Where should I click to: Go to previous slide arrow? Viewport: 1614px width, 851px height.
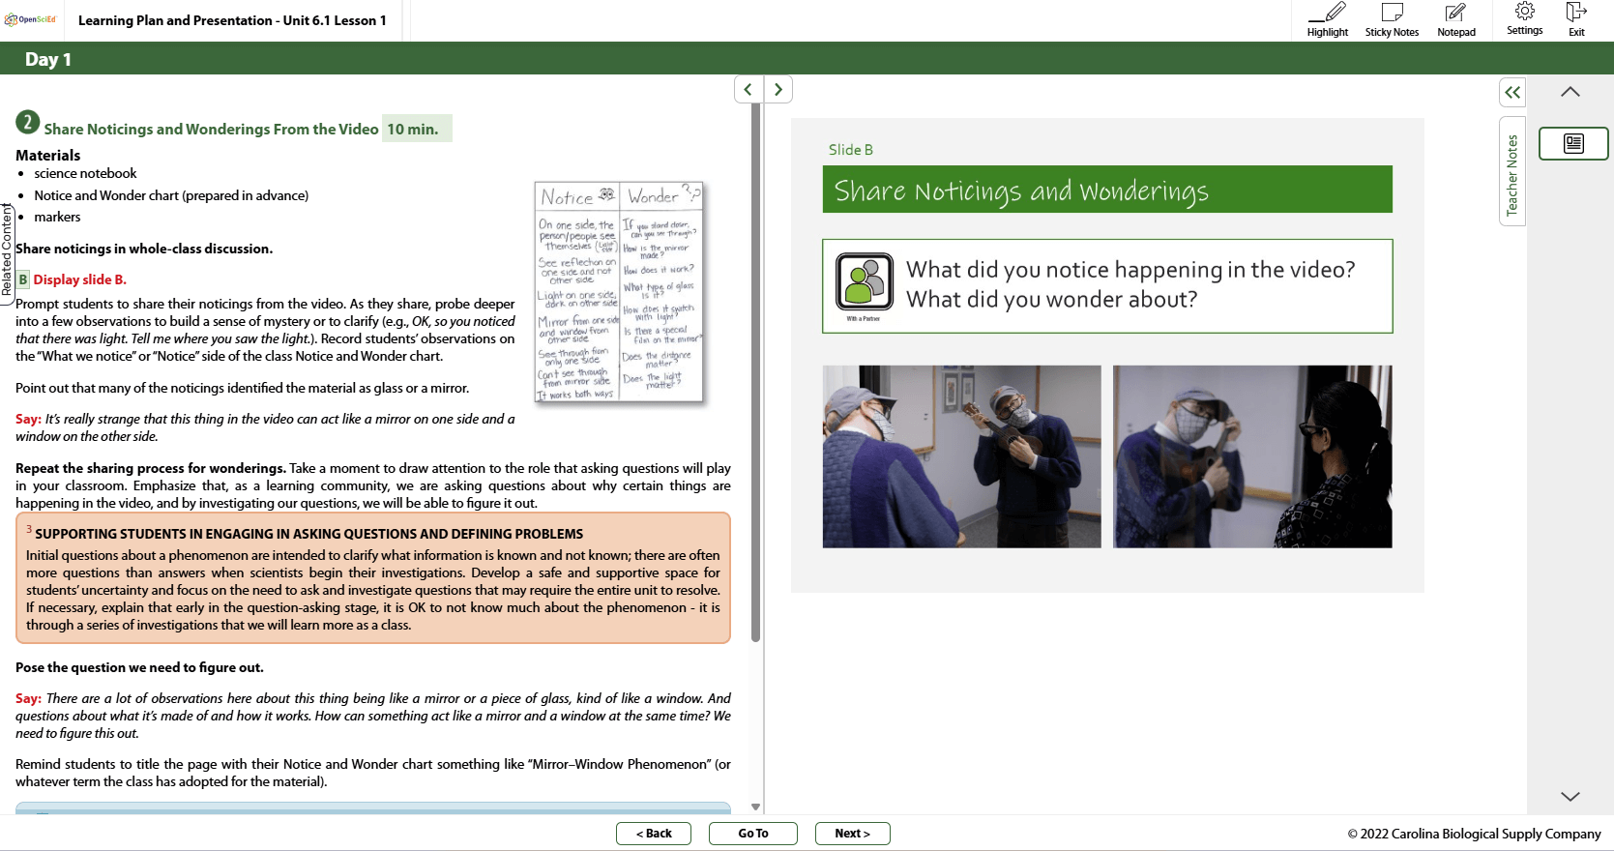748,90
